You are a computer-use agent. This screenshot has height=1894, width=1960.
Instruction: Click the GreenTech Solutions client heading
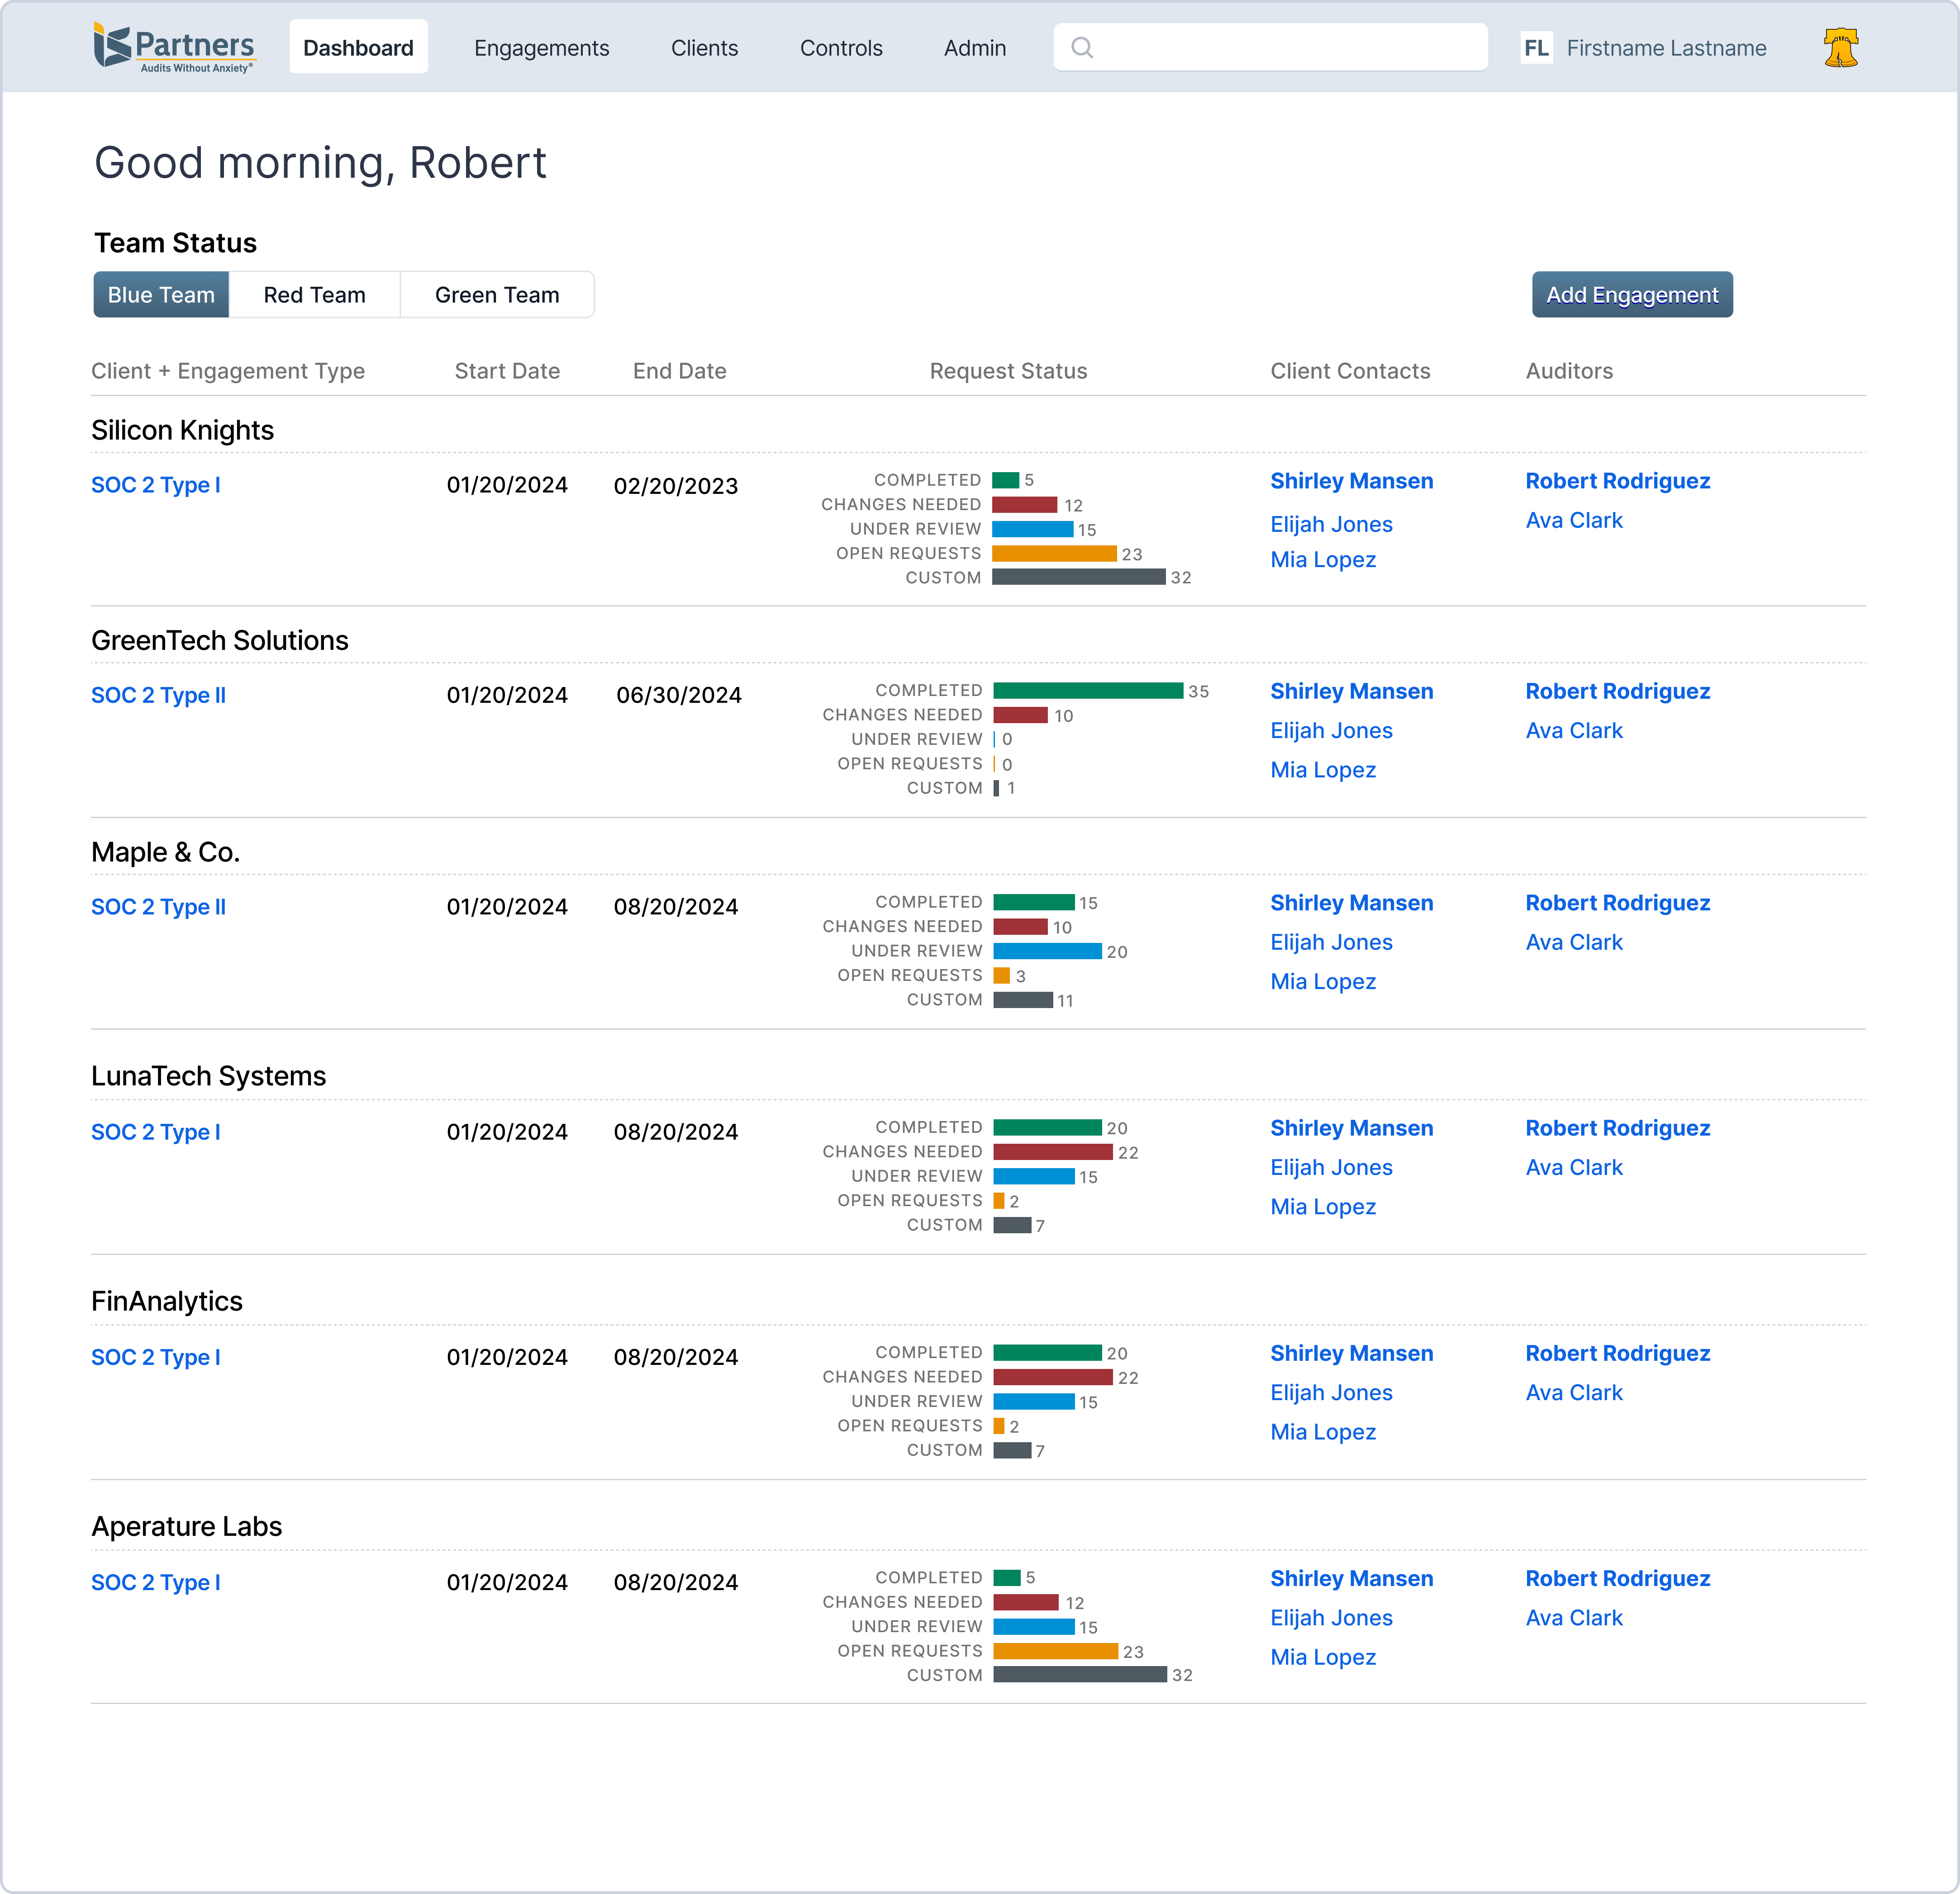(220, 641)
